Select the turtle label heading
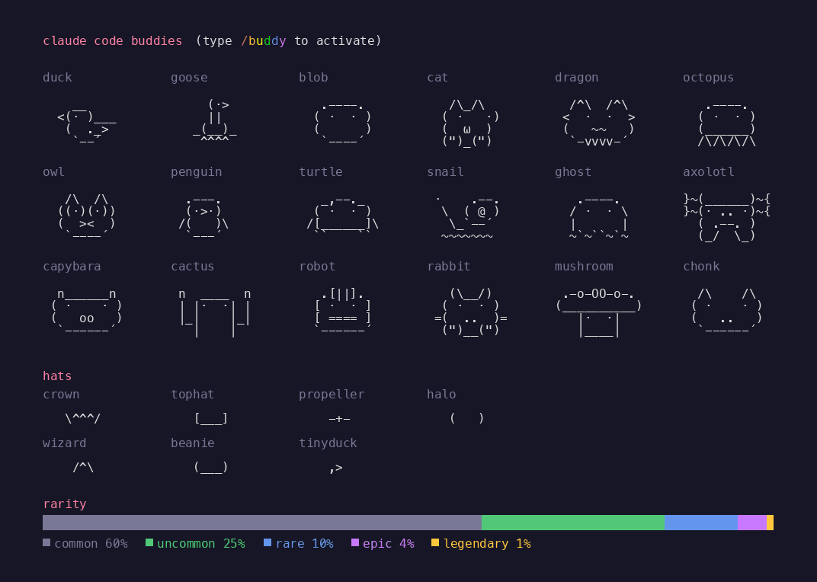This screenshot has height=582, width=817. coord(320,171)
